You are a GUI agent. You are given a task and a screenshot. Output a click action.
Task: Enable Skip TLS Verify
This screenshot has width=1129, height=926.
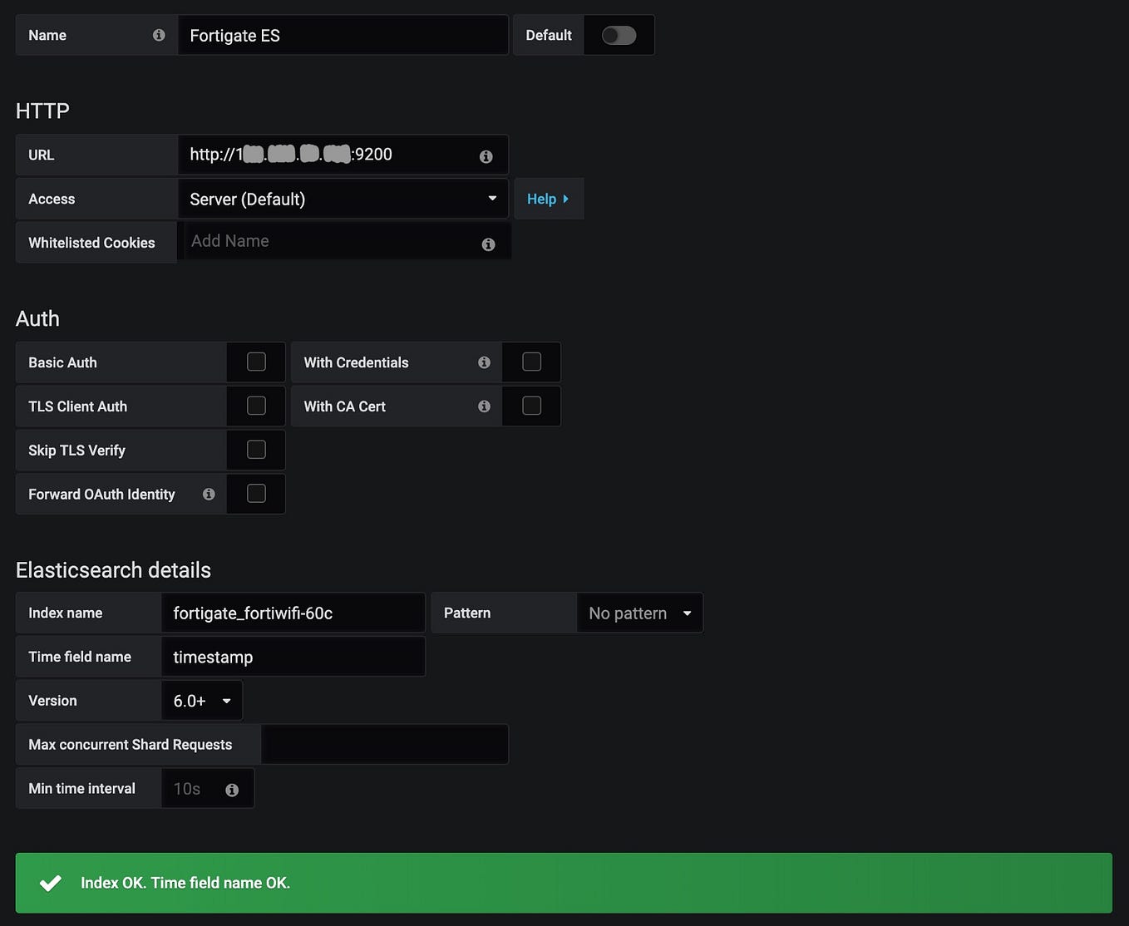(x=255, y=450)
